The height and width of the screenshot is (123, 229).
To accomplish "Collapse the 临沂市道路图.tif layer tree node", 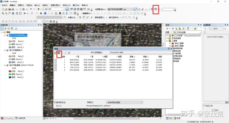I will (5, 50).
